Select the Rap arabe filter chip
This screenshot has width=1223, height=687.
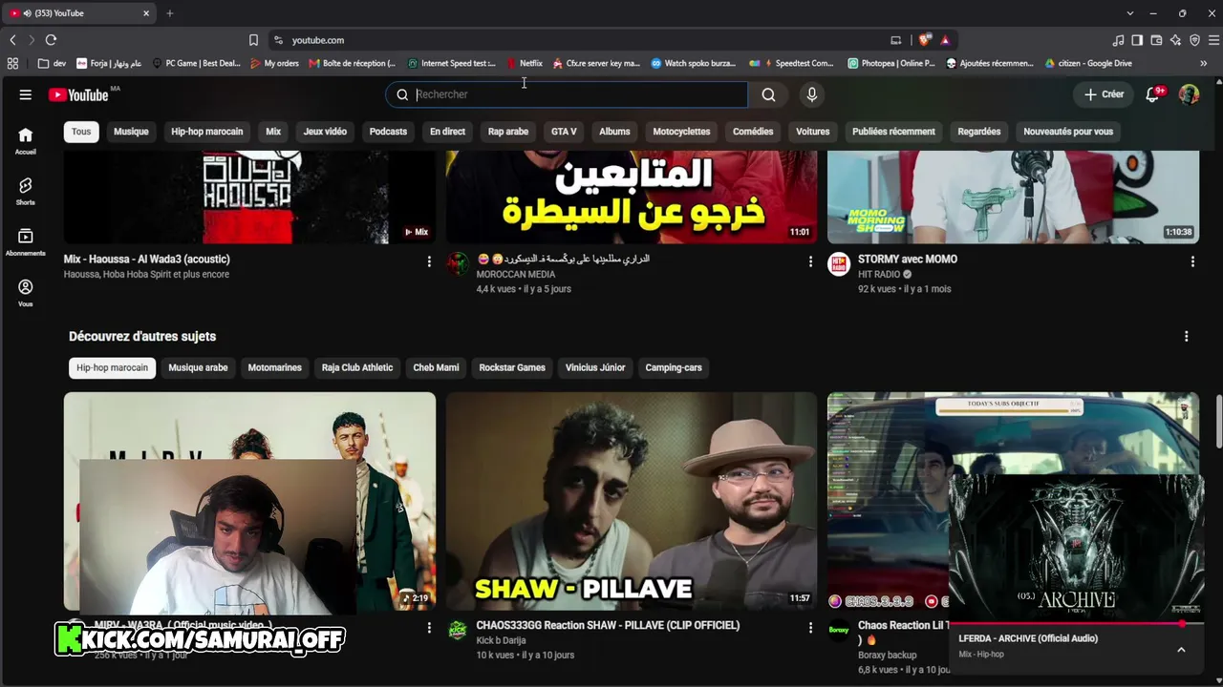click(x=508, y=132)
